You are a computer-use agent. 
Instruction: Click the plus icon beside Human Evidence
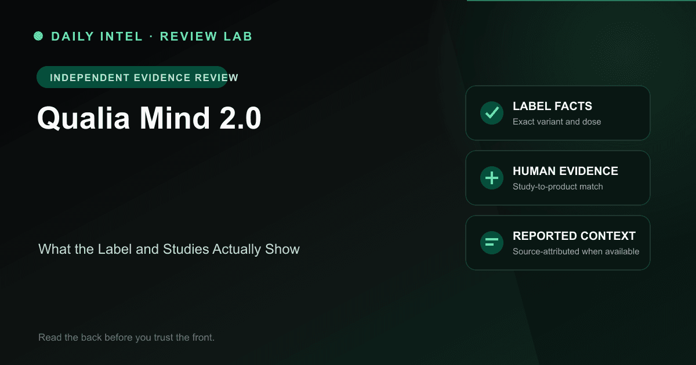[x=492, y=178]
